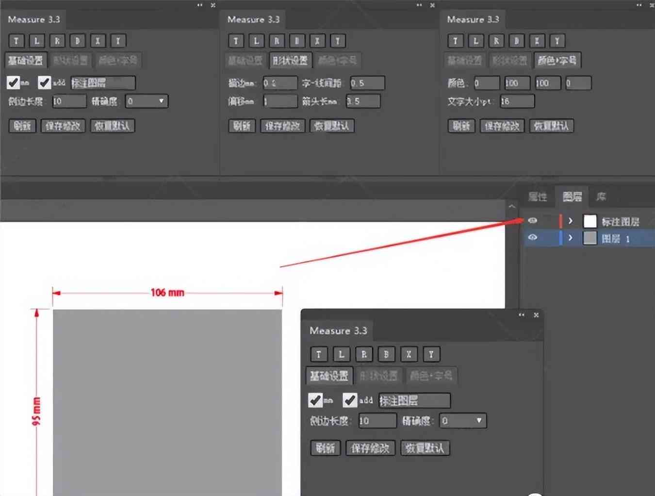Viewport: 655px width, 496px height.
Task: Switch to 基础设置 tab in the top-right Measure panel
Action: [x=464, y=61]
